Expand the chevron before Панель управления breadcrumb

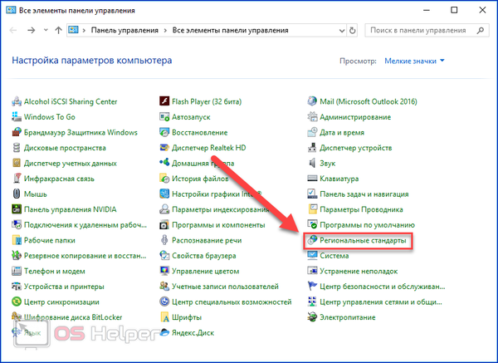pyautogui.click(x=84, y=31)
